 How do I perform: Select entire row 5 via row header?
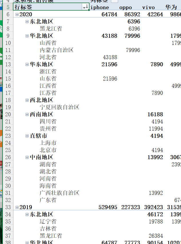pos(8,7)
